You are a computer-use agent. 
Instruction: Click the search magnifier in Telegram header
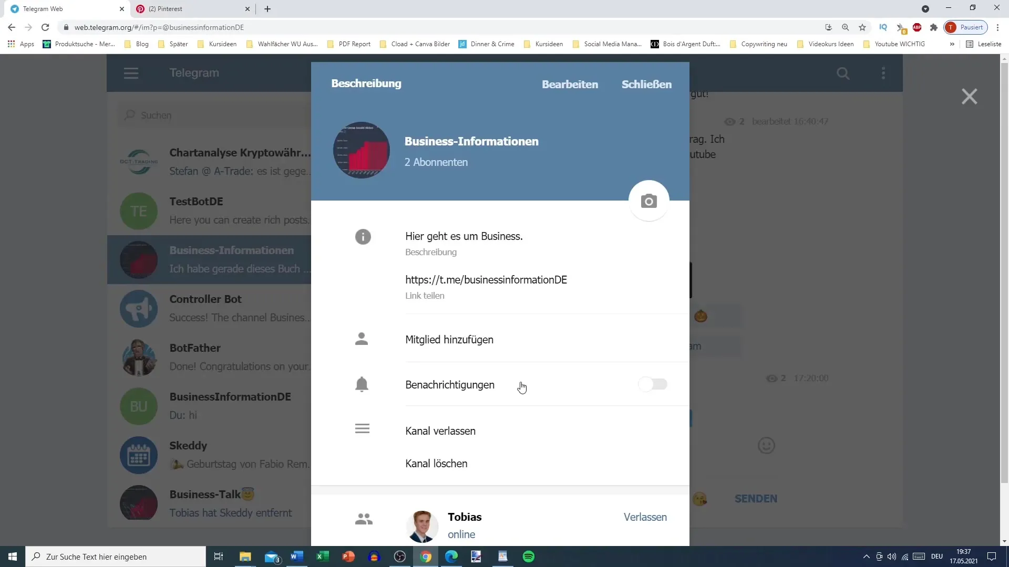point(843,73)
